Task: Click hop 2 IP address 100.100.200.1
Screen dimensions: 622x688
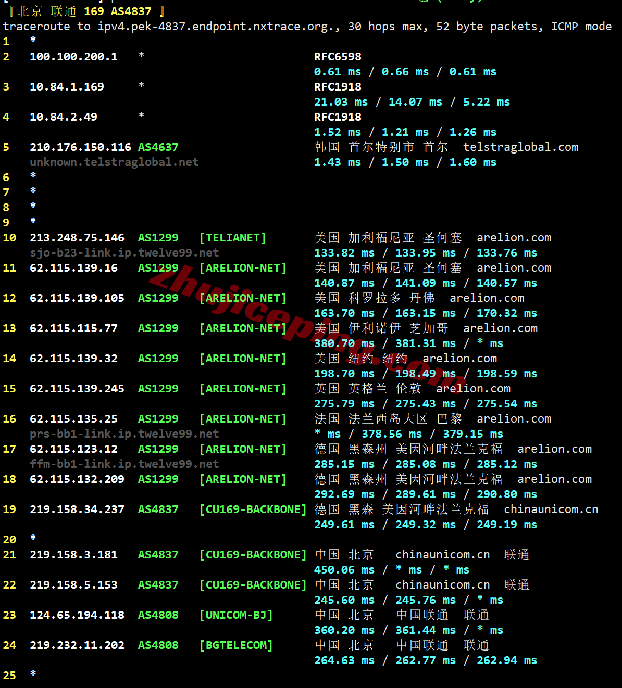Action: 73,57
